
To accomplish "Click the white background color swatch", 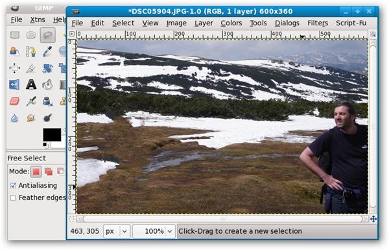I will point(58,145).
